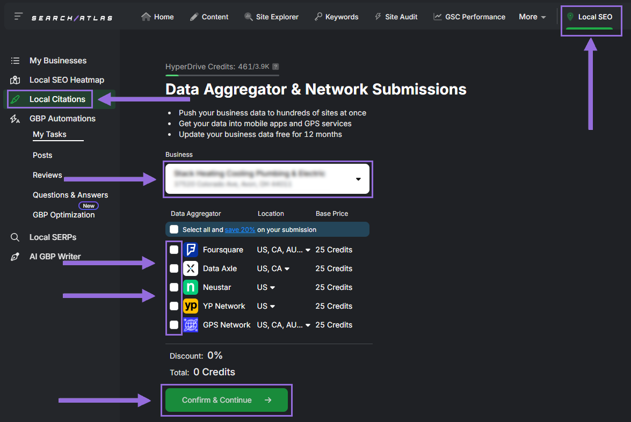Expand the GPS Network country list

(308, 325)
